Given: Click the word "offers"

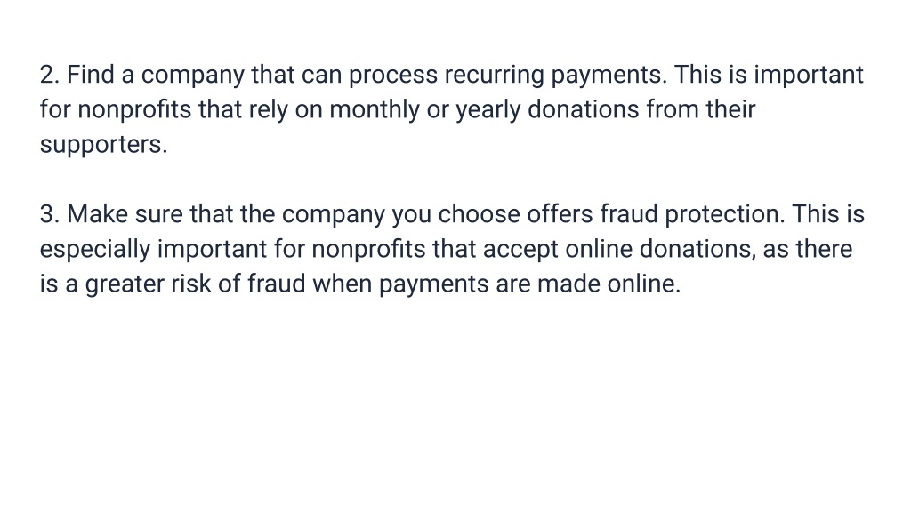Looking at the screenshot, I should (560, 214).
